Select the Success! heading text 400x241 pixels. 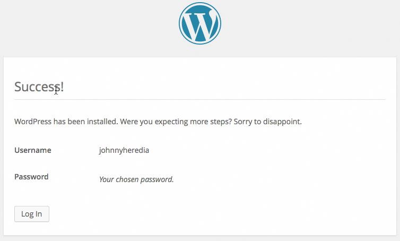click(x=39, y=87)
